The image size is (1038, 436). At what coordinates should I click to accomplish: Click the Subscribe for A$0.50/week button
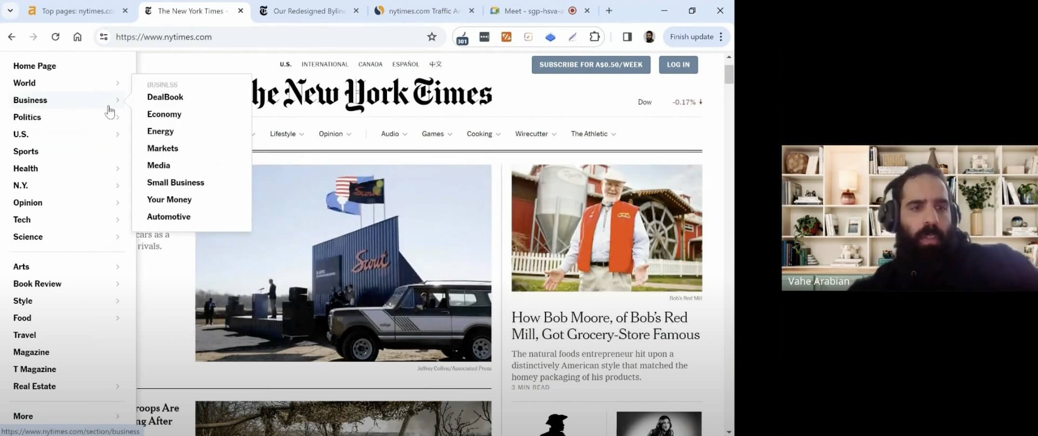pos(591,64)
